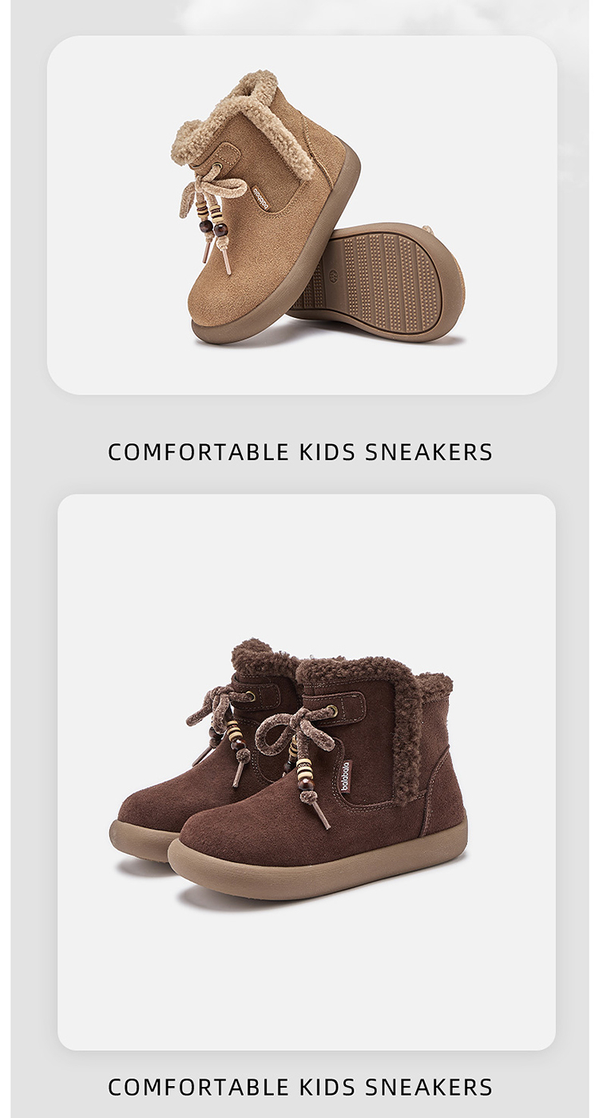Open the brown suede boots pair photo

307,771
